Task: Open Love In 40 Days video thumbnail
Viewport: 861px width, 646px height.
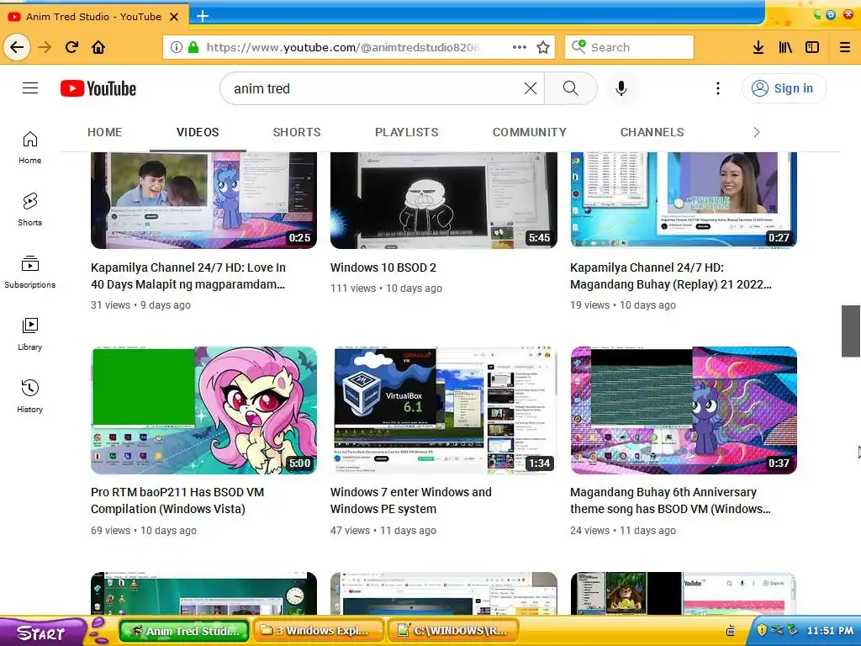Action: (x=203, y=200)
